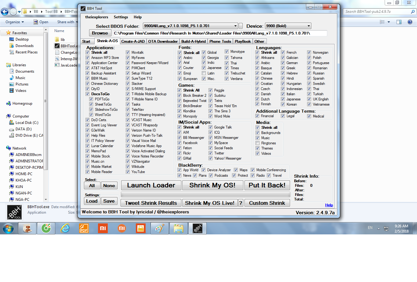Open the DATA (D:) drive in Explorer

click(x=24, y=129)
